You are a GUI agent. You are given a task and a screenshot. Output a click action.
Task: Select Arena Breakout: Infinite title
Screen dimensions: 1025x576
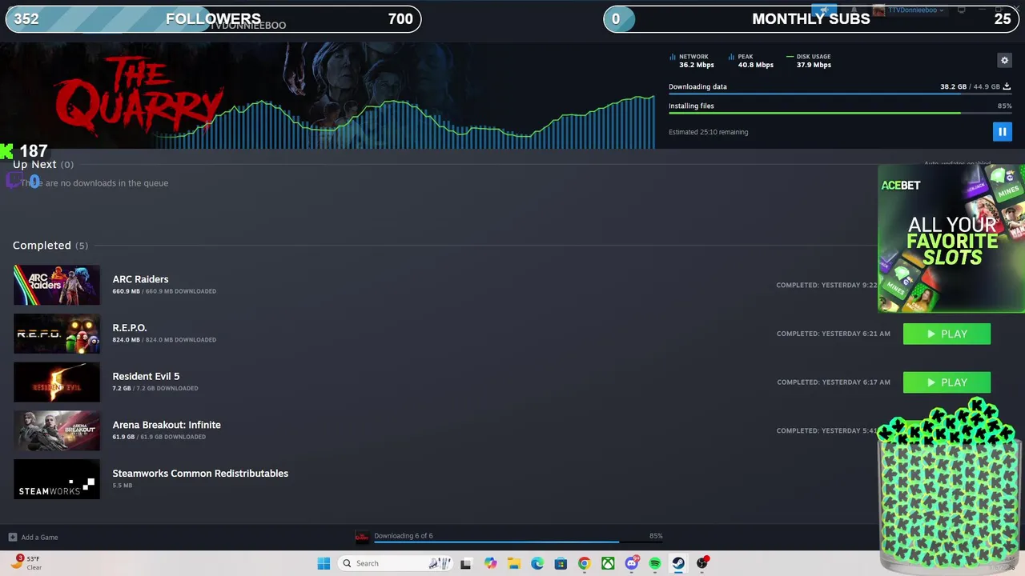[167, 425]
